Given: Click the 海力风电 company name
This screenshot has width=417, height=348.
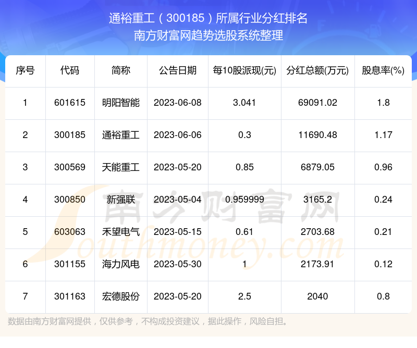Looking at the screenshot, I should click(121, 265).
